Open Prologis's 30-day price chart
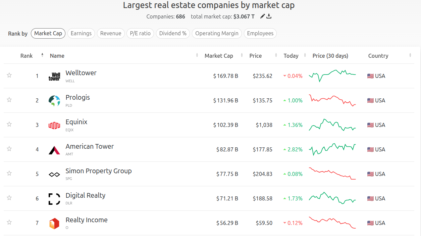The width and height of the screenshot is (421, 236). (332, 100)
